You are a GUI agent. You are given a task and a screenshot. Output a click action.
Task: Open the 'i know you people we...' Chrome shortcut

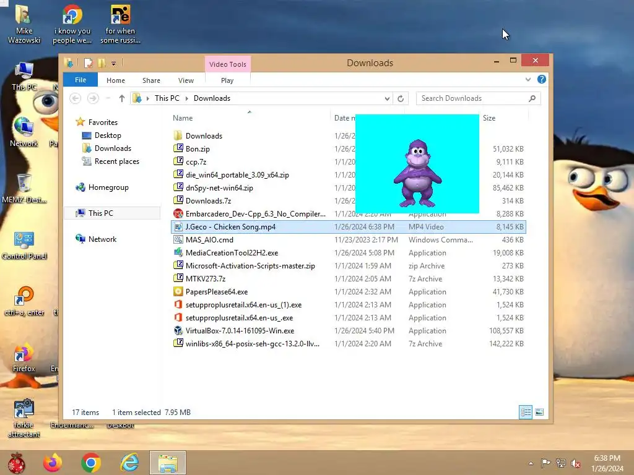click(x=72, y=24)
